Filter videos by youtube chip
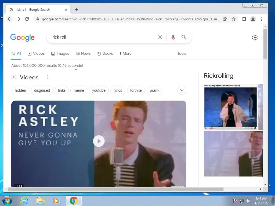 click(99, 90)
